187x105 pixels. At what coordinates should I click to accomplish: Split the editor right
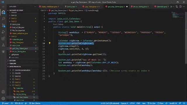click(180, 6)
